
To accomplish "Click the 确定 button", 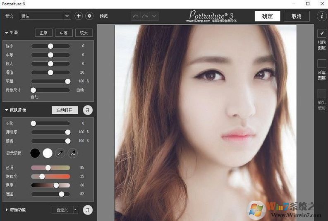I will [267, 16].
